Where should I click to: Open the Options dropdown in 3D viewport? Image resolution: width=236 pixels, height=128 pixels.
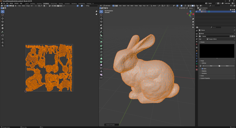tap(191, 8)
